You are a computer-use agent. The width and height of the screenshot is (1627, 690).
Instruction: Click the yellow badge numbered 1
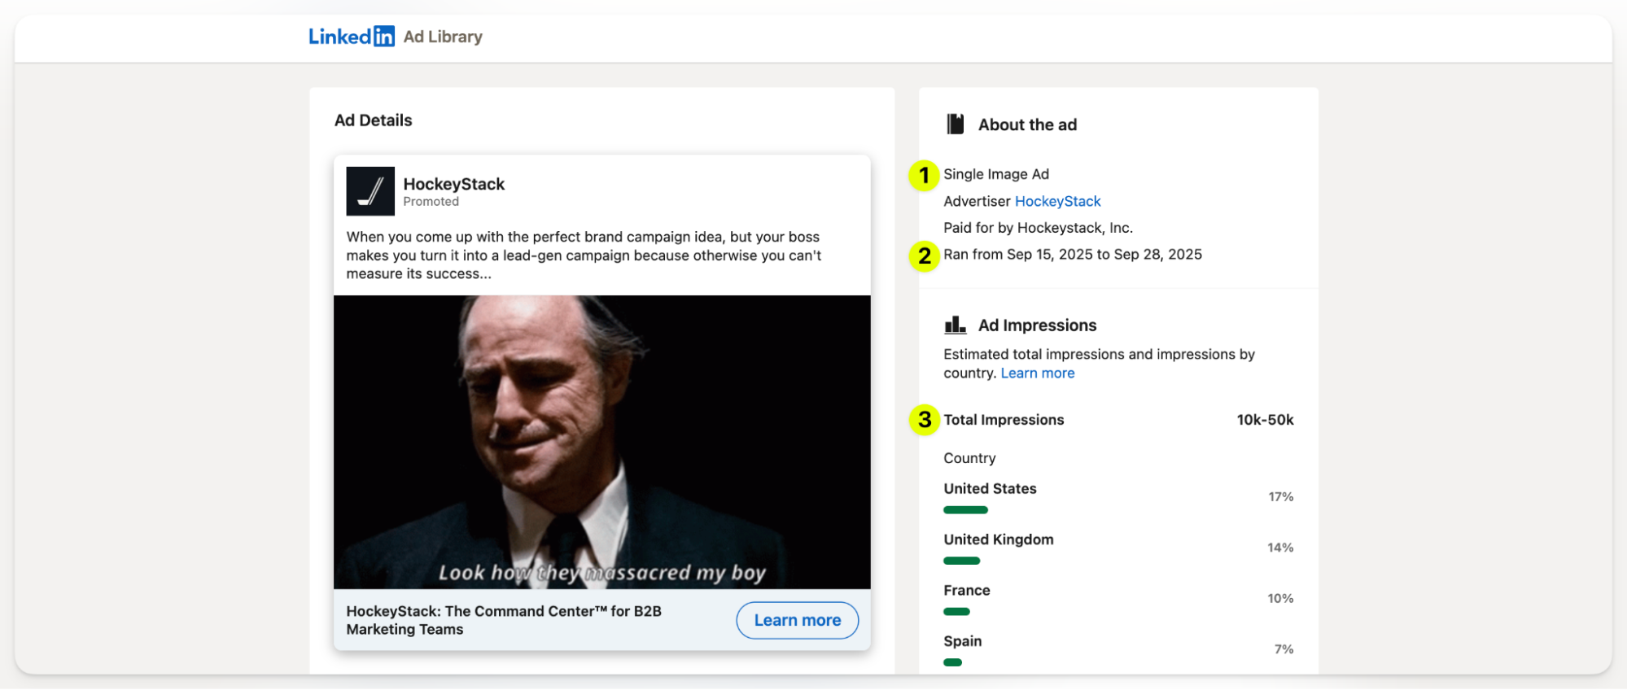(924, 173)
